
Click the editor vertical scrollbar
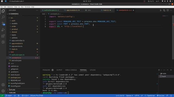pyautogui.click(x=173, y=37)
